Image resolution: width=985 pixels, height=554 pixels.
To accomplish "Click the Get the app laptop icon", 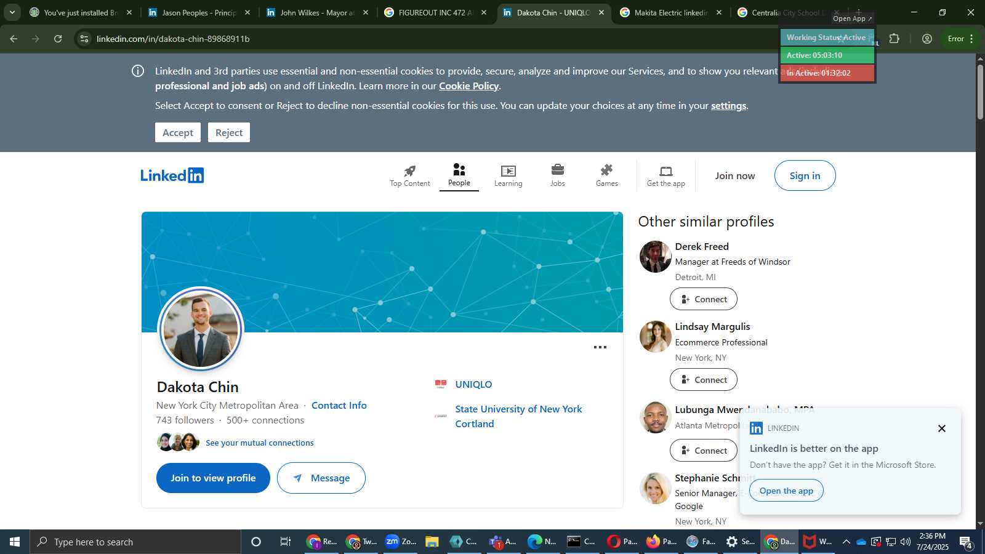I will pos(666,175).
